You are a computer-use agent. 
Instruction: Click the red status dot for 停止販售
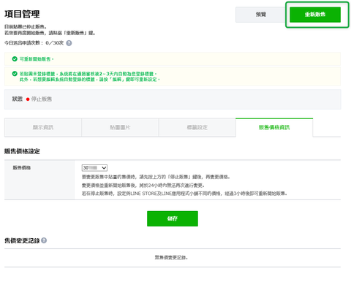(28, 99)
